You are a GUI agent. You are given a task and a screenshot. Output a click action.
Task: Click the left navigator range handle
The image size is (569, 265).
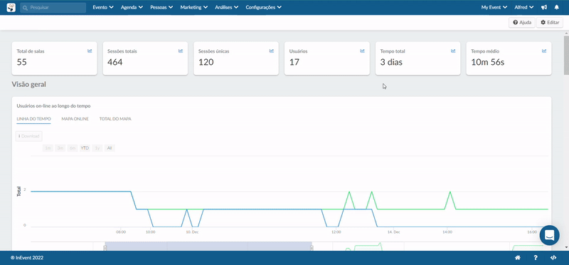105,248
